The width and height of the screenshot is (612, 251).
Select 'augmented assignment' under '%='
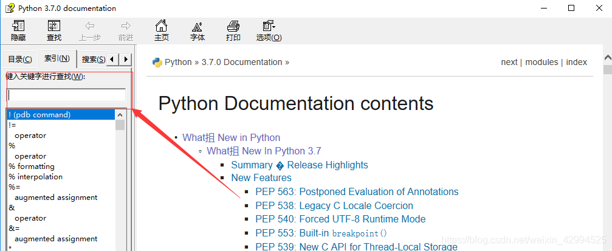pos(56,198)
